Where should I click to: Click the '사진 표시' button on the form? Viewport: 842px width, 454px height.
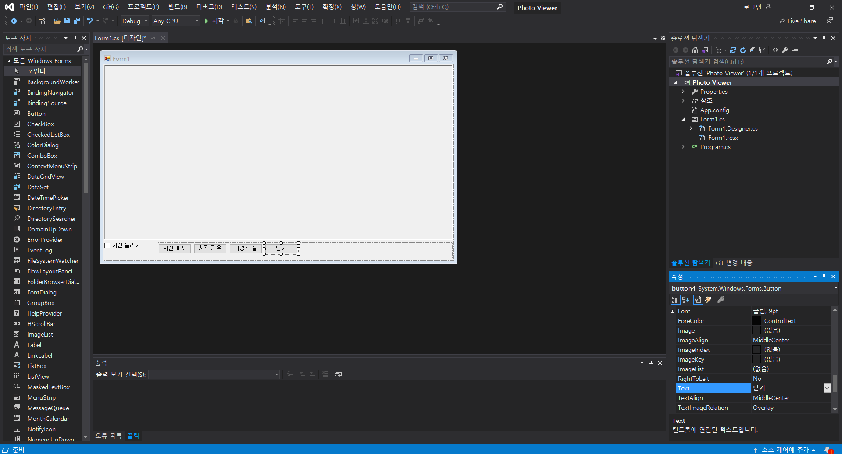click(175, 248)
